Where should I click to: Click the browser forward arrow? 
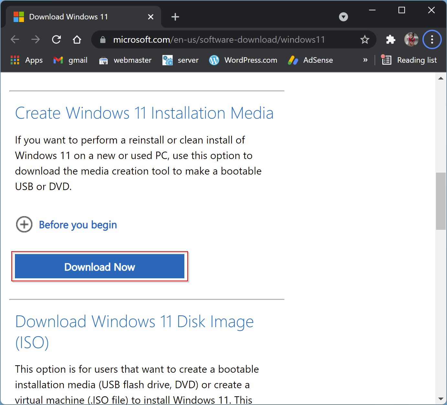(36, 39)
